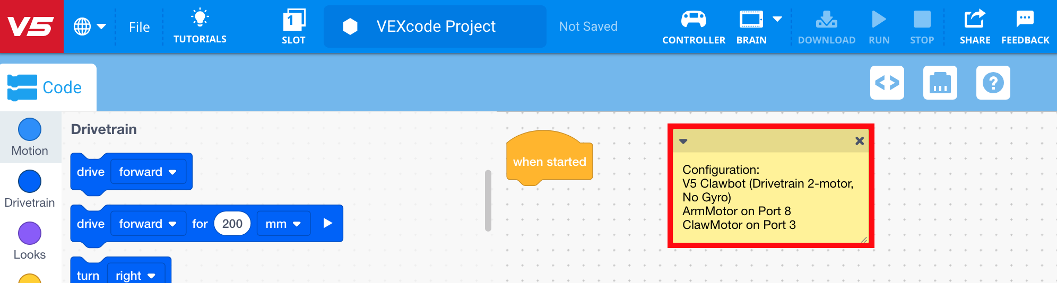The image size is (1057, 283).
Task: Expand the Brain dropdown arrow
Action: tap(777, 19)
